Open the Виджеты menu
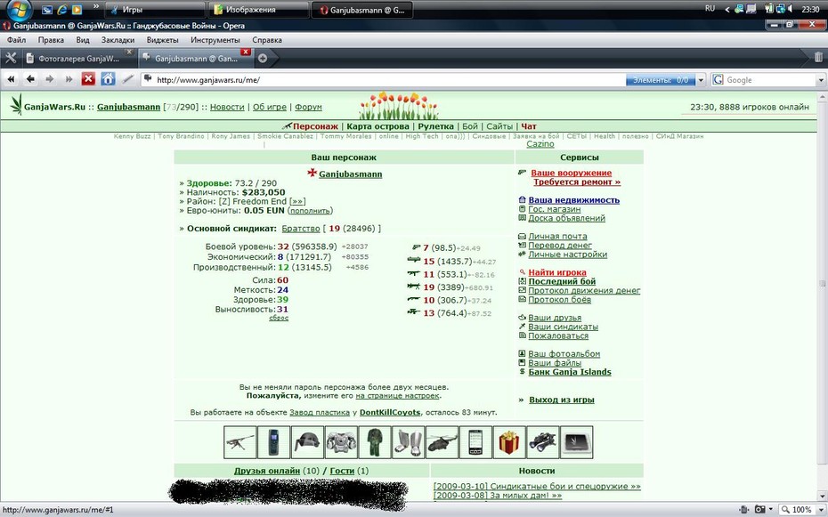The height and width of the screenshot is (517, 828). (163, 40)
